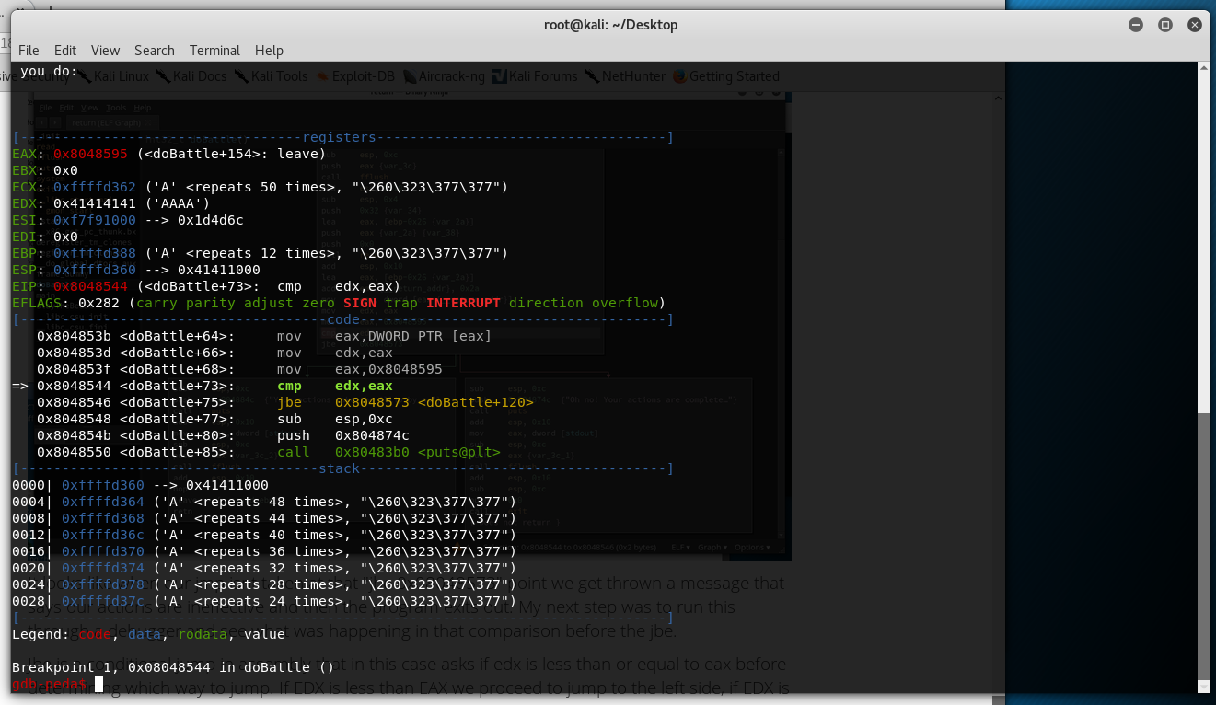
Task: Open the Search menu
Action: (x=154, y=51)
